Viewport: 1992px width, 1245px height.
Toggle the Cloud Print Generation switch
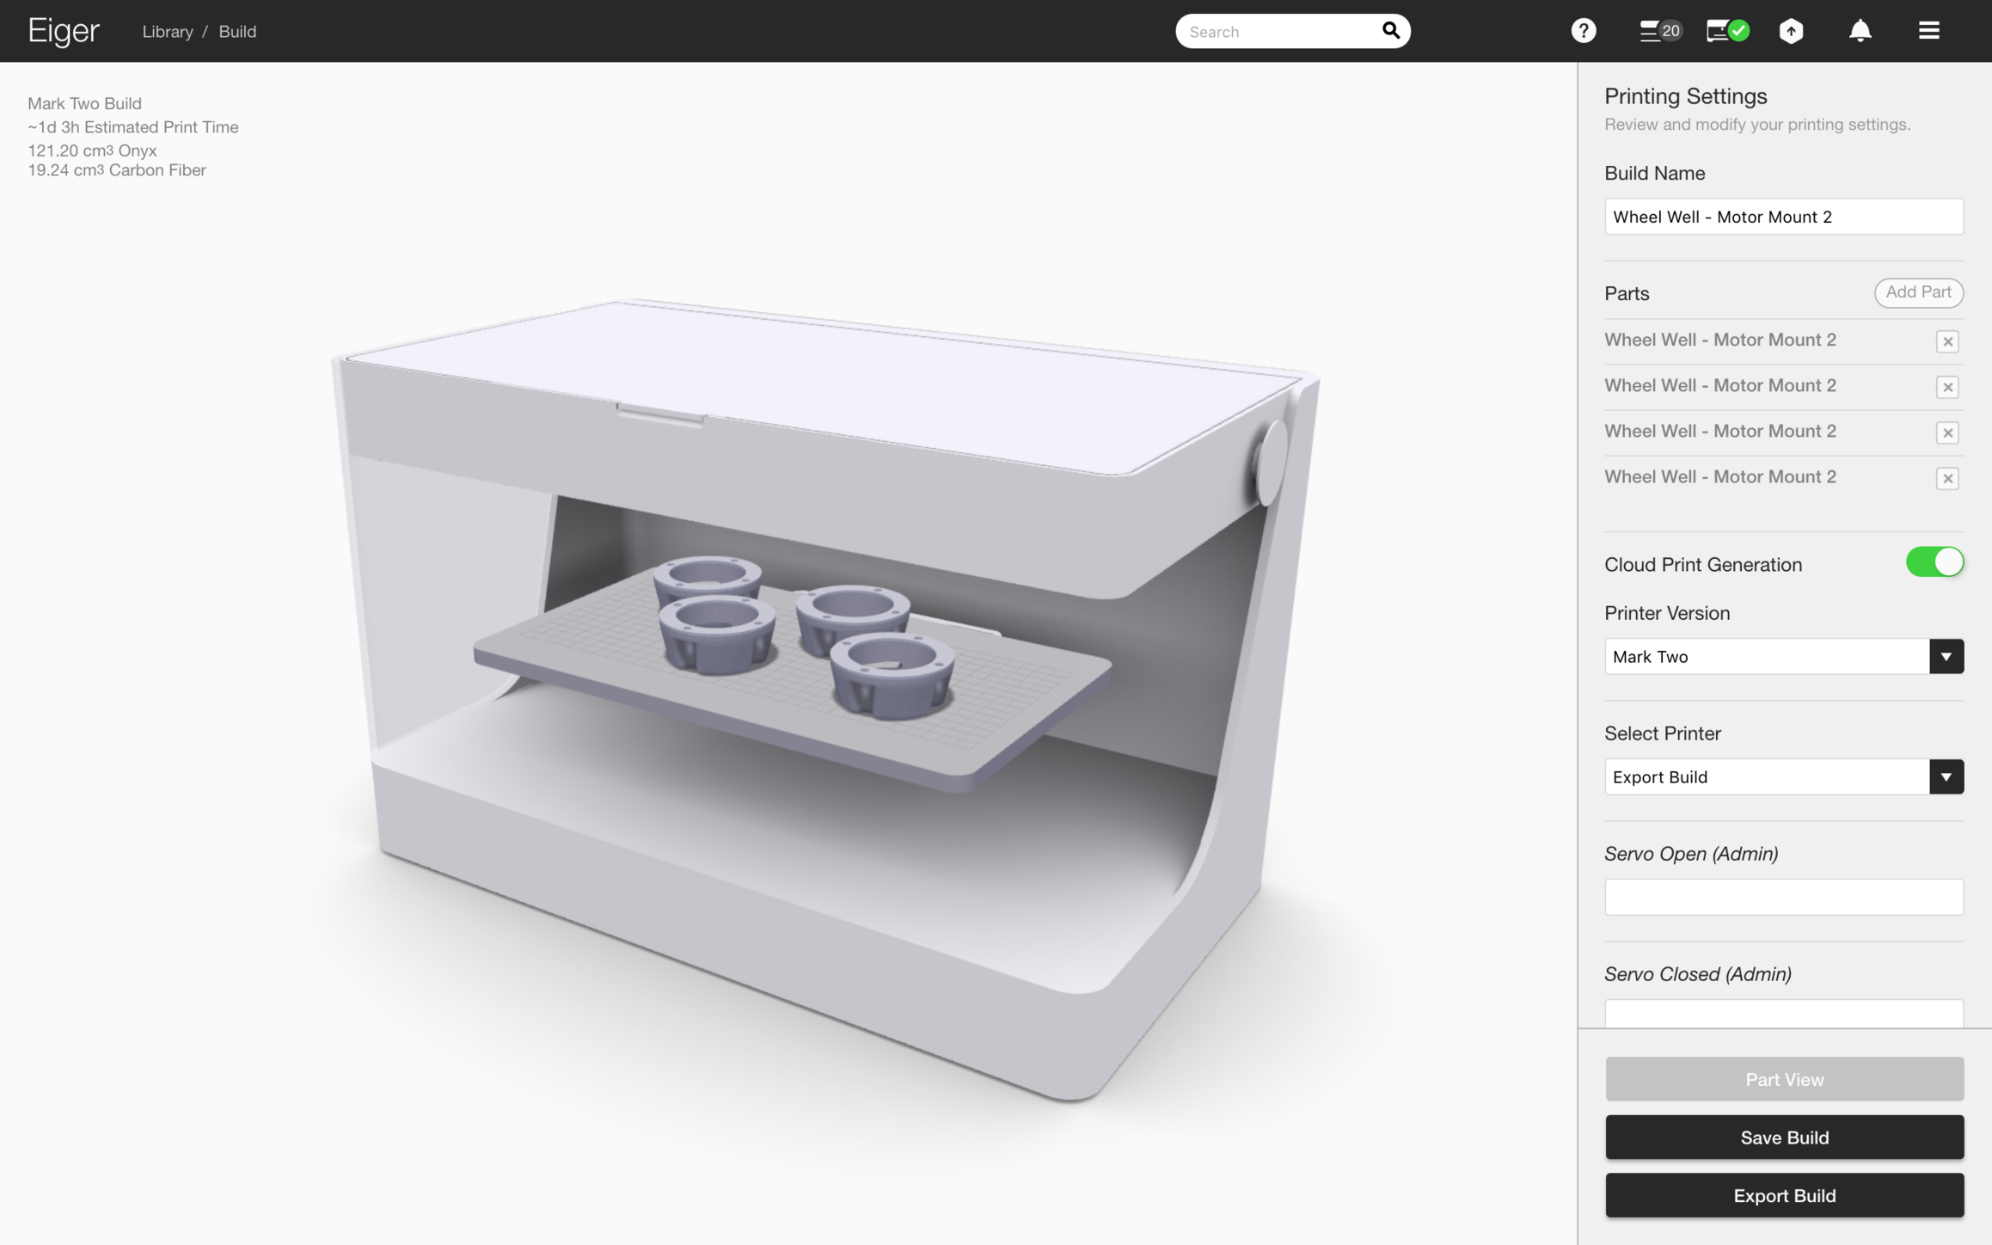tap(1936, 562)
